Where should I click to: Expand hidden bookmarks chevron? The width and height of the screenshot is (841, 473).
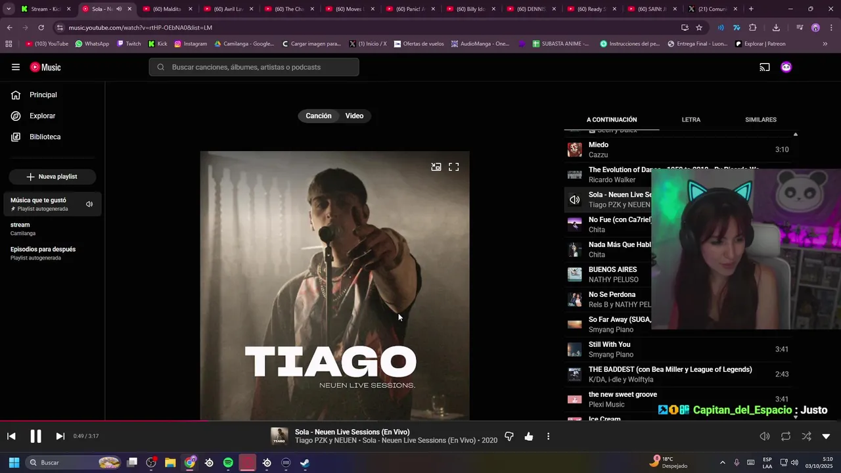click(825, 44)
